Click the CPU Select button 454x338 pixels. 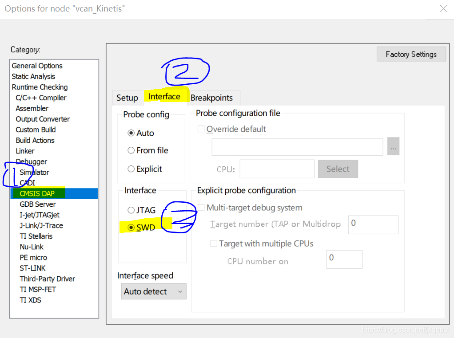[x=338, y=169]
